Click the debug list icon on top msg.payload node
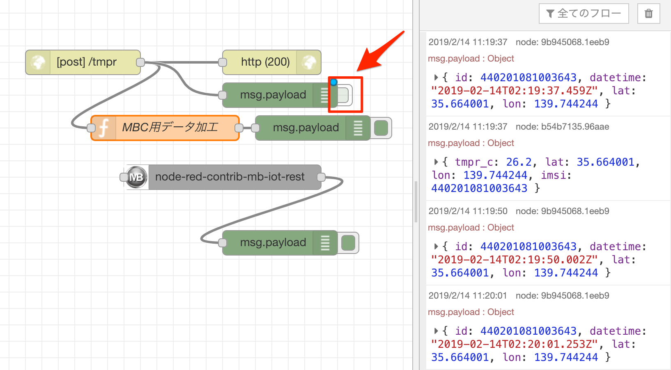Viewport: 671px width, 370px height. pos(324,95)
